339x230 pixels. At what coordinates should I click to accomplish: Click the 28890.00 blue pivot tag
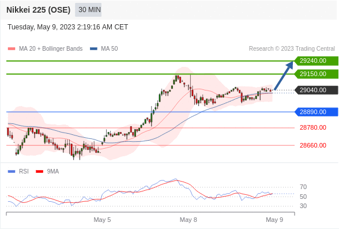(x=317, y=112)
